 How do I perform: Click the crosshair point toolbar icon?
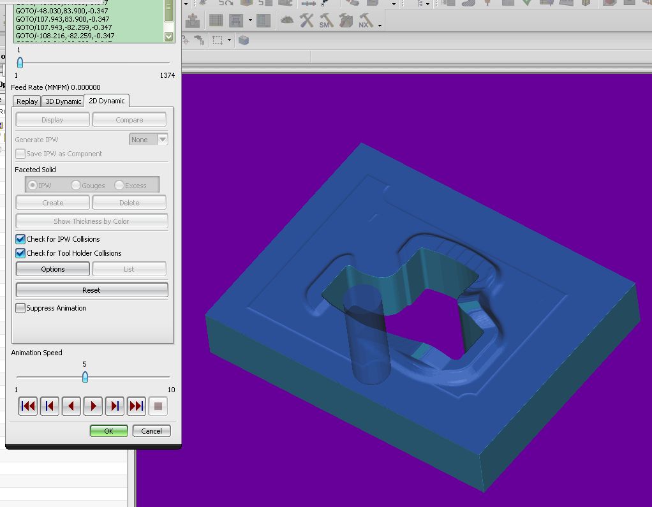point(186,40)
